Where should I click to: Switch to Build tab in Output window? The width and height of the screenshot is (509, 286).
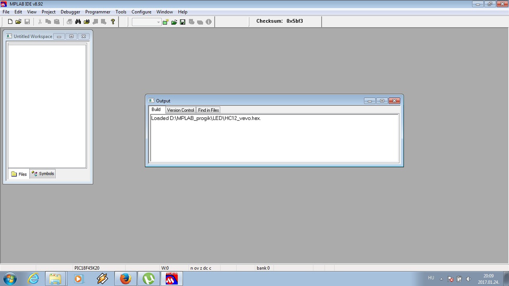(x=156, y=110)
